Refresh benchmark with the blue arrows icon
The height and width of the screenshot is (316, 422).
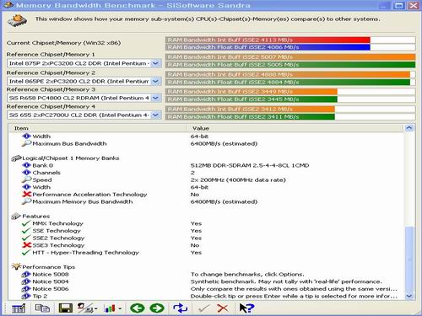pyautogui.click(x=180, y=308)
